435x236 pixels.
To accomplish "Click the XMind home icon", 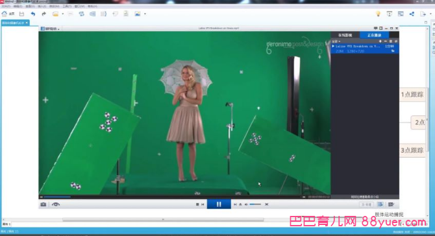I will point(5,14).
